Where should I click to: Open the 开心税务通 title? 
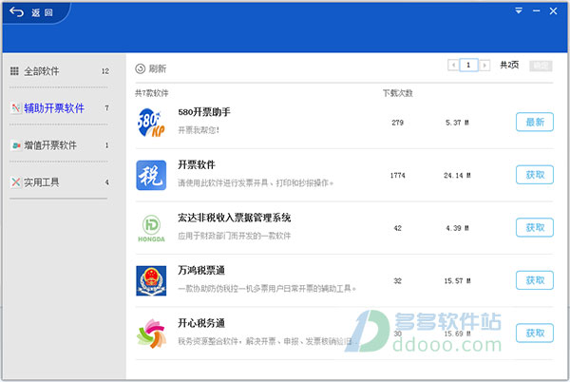[201, 323]
